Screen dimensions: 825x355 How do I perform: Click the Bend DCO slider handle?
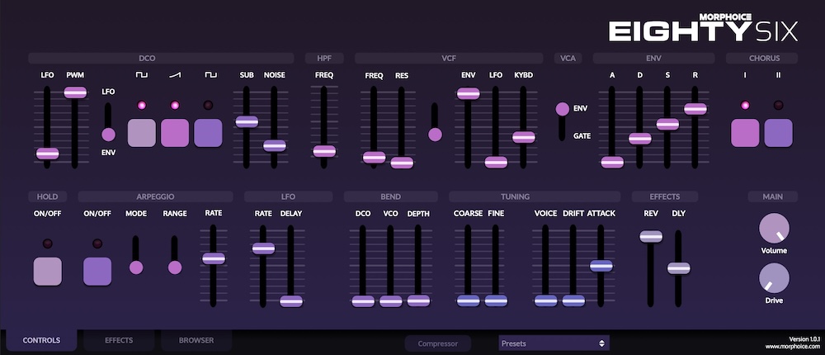[363, 301]
